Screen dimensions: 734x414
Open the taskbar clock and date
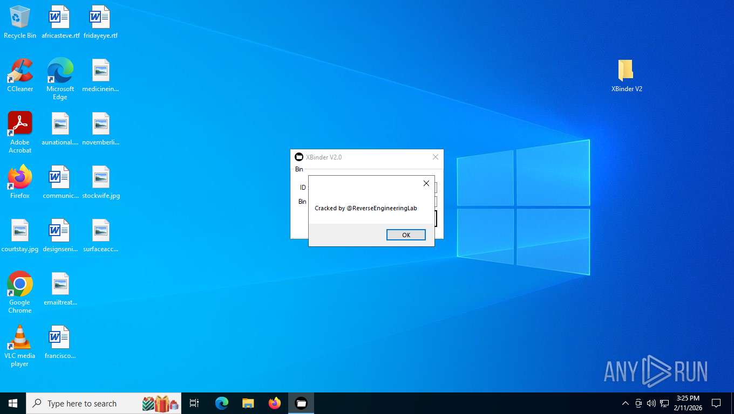(688, 403)
